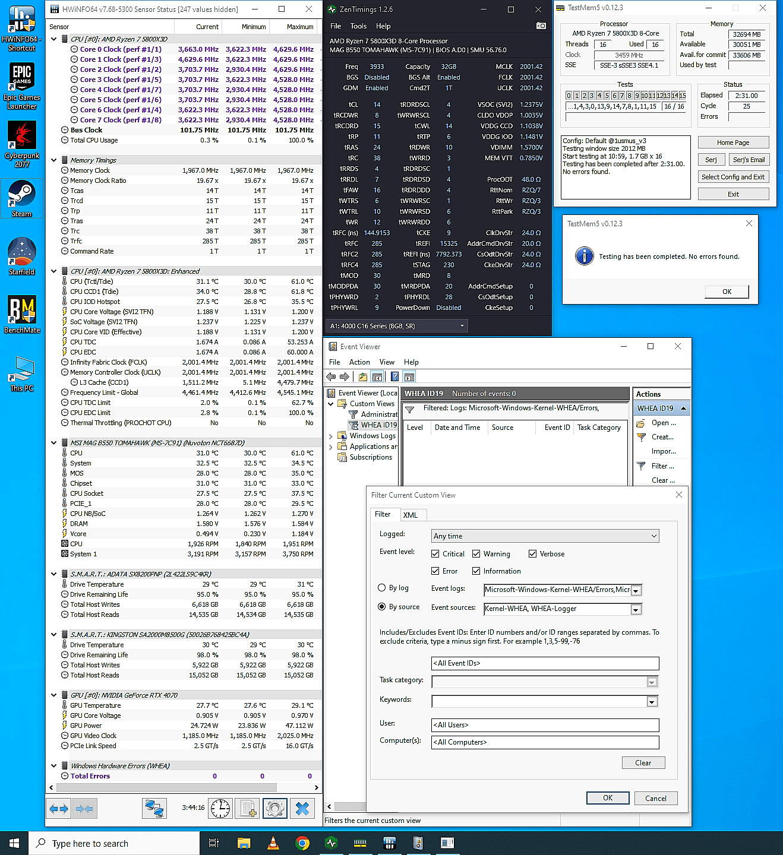Open Cyberpunk 2077 desktop icon

point(22,144)
